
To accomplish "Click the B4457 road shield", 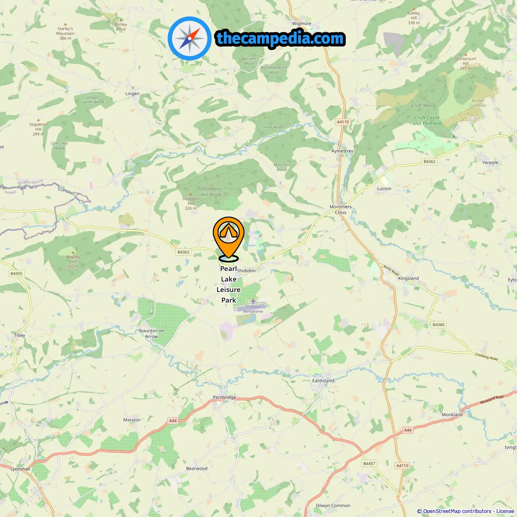I will click(x=369, y=464).
